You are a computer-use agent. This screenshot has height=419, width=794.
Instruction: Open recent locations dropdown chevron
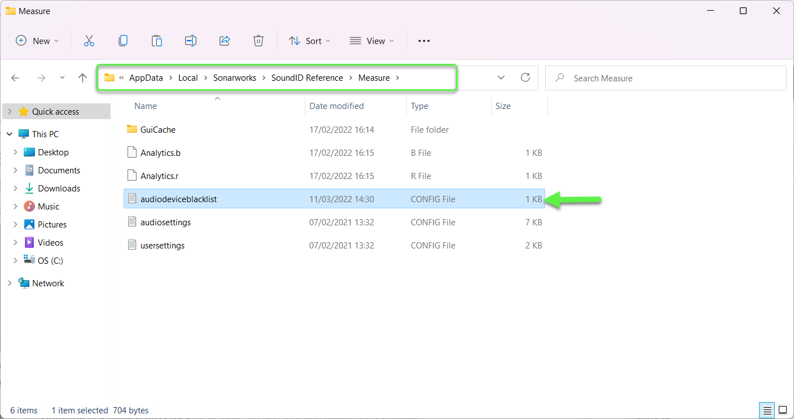[62, 78]
